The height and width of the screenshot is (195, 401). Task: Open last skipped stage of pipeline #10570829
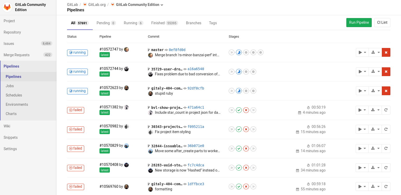(253, 149)
